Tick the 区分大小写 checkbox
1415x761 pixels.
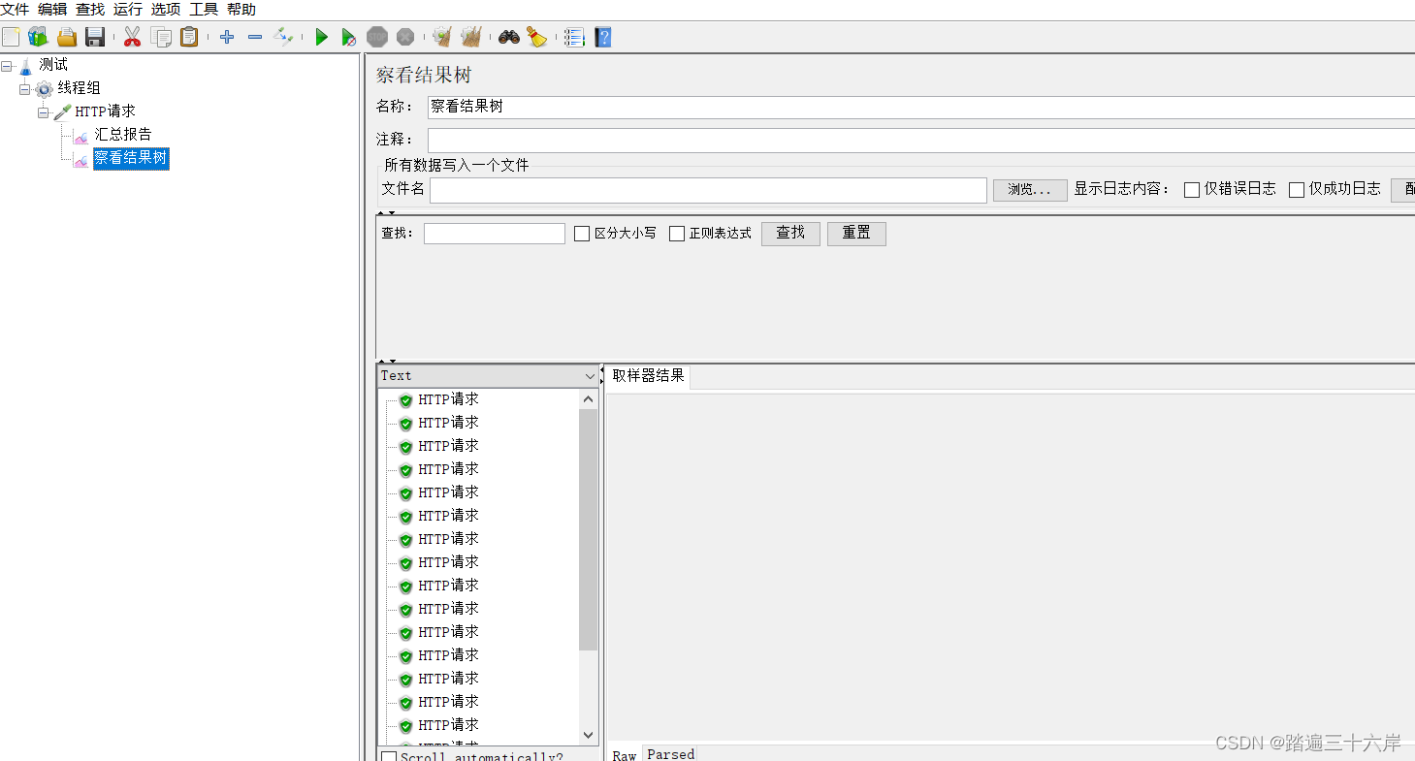[x=582, y=234]
